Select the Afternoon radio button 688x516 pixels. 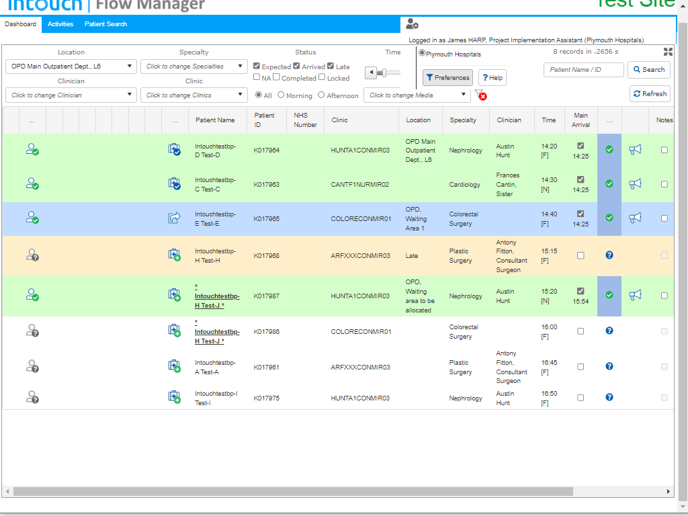pos(321,95)
